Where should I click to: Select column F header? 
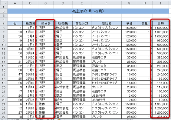click(x=106, y=3)
